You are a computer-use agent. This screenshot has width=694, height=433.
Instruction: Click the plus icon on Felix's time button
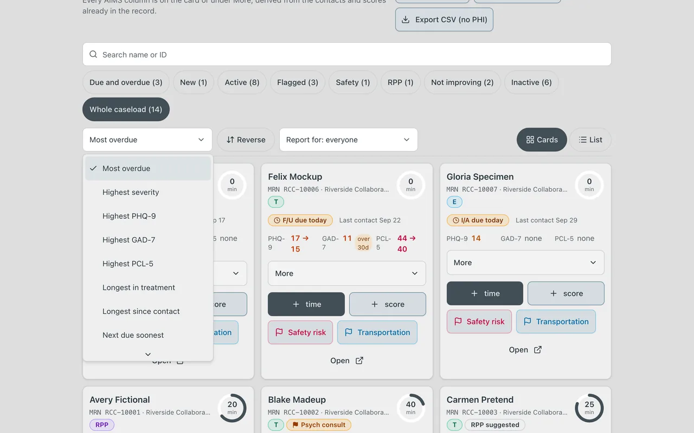(296, 304)
